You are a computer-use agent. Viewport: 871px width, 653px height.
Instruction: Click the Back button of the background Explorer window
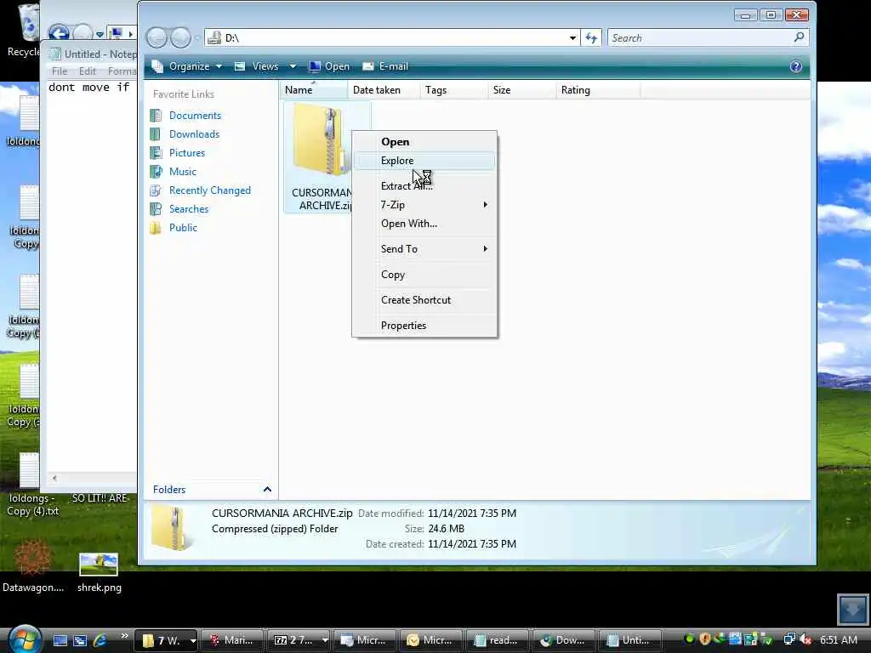click(59, 33)
